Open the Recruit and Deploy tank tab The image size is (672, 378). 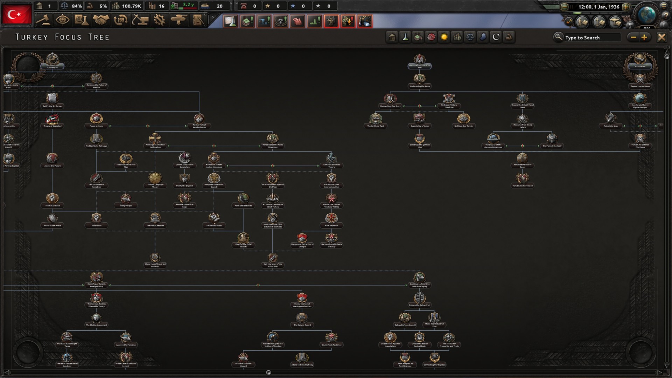tap(179, 20)
